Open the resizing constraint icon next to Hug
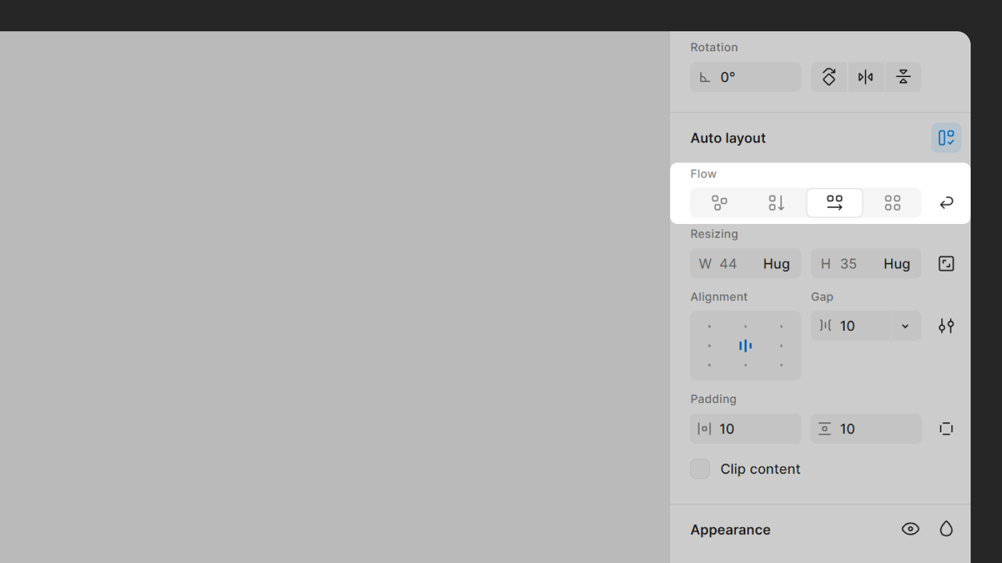1002x563 pixels. pyautogui.click(x=946, y=263)
